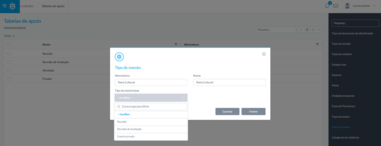Click the app logo in header
Screen dimensions: 381x146
click(x=13, y=6)
